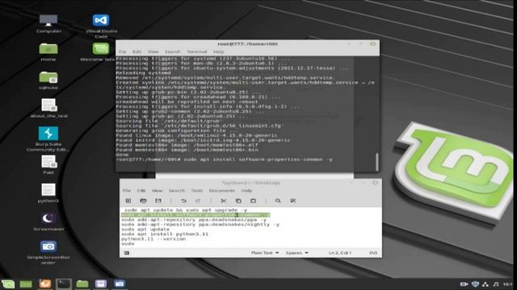
Task: Click 'python3.11 --version' line in editor
Action: click(x=153, y=239)
